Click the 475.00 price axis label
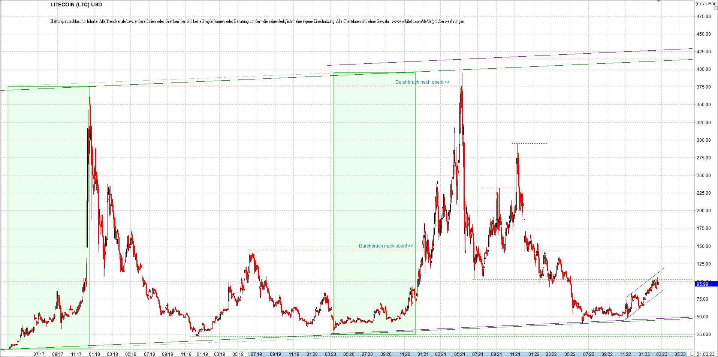 (x=703, y=16)
